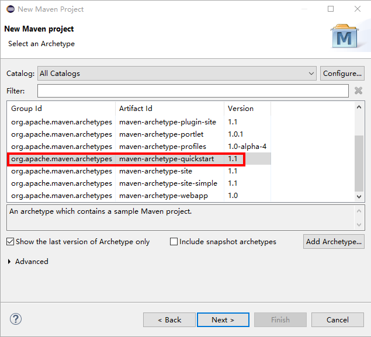Click the help question mark icon
Screen dimensions: 371x337
click(16, 319)
